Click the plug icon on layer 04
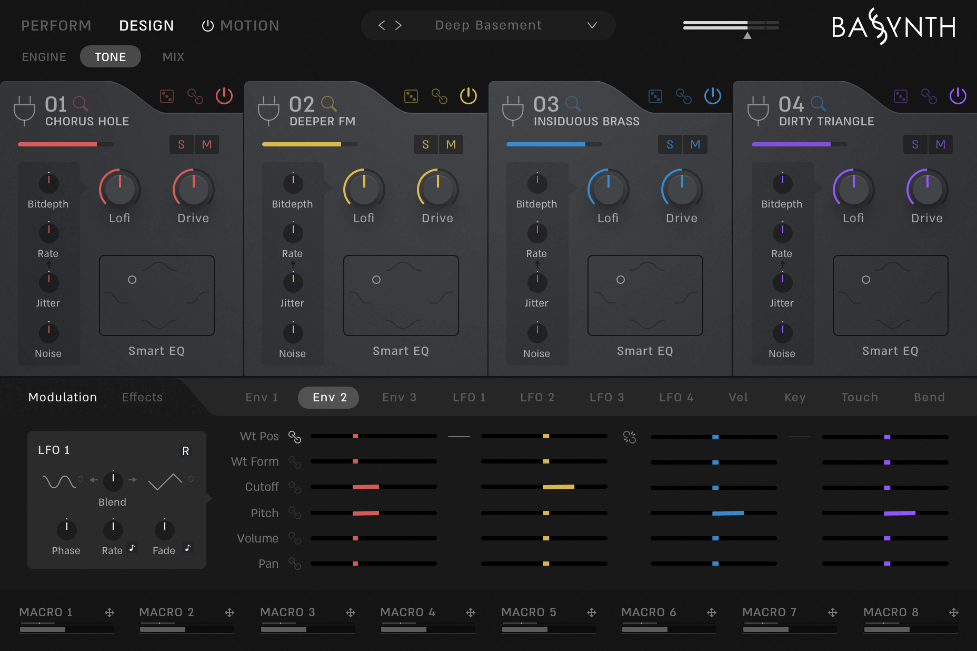 758,111
